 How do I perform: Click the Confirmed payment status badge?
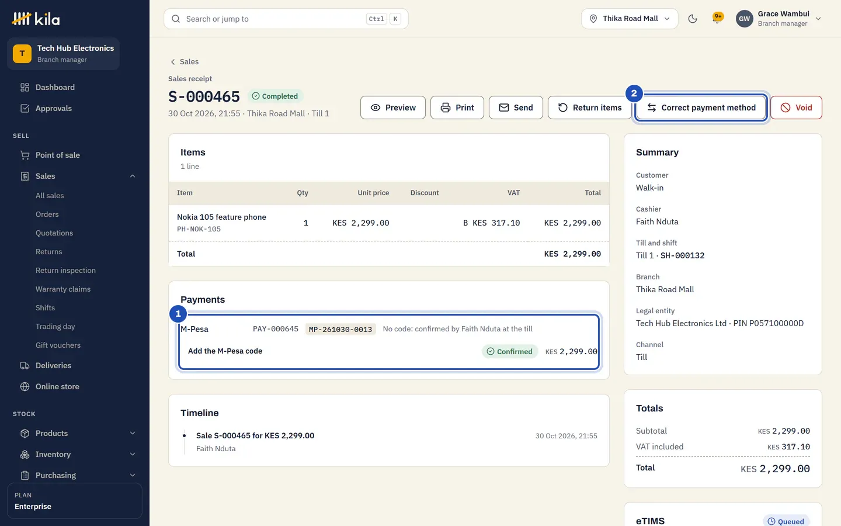click(x=510, y=351)
